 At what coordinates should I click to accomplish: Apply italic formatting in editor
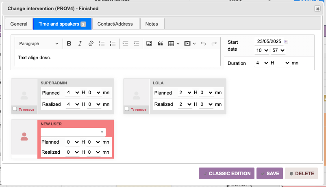pos(80,43)
